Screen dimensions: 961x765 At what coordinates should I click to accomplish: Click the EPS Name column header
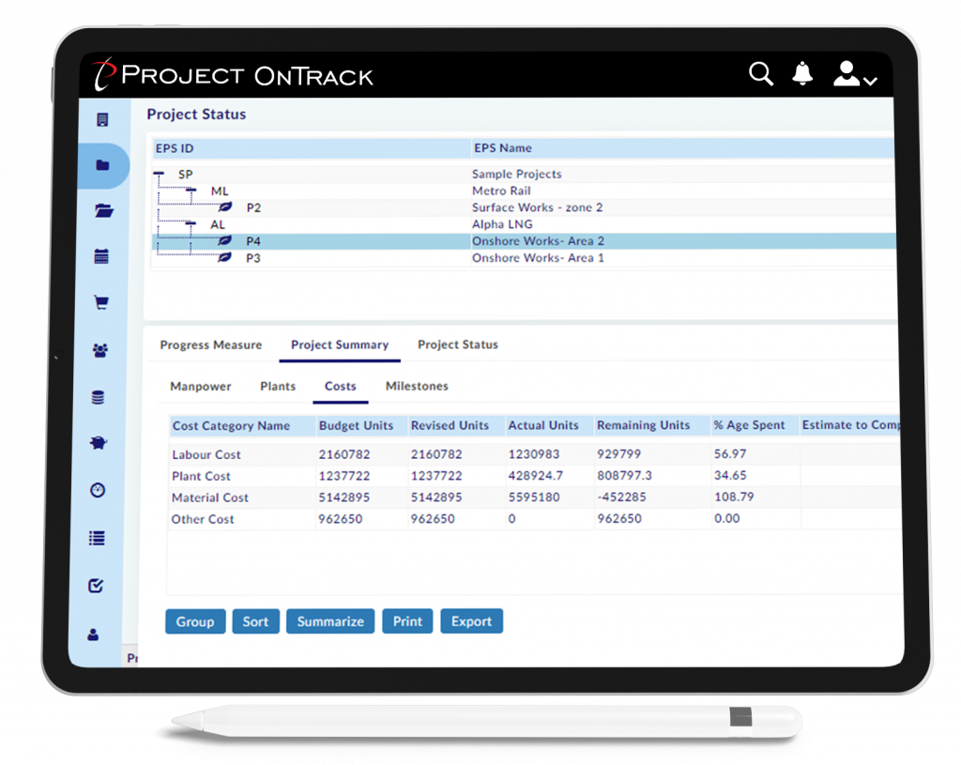tap(683, 148)
